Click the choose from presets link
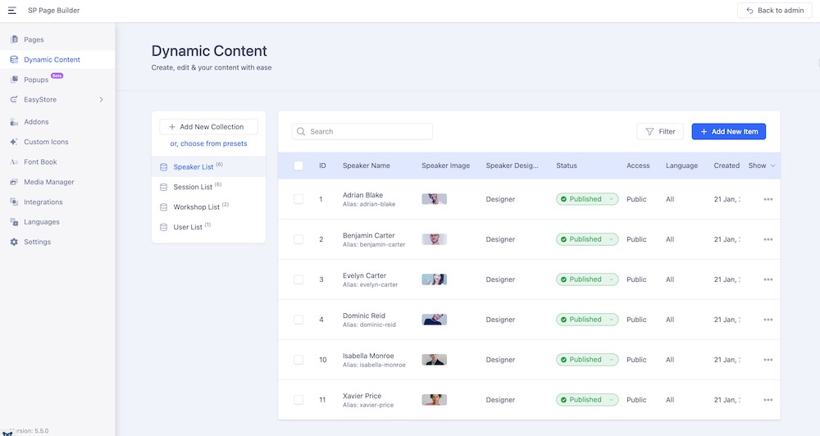 208,143
